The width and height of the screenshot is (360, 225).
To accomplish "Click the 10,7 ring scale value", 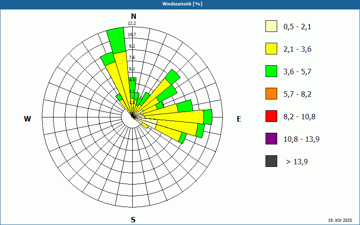I will [132, 35].
